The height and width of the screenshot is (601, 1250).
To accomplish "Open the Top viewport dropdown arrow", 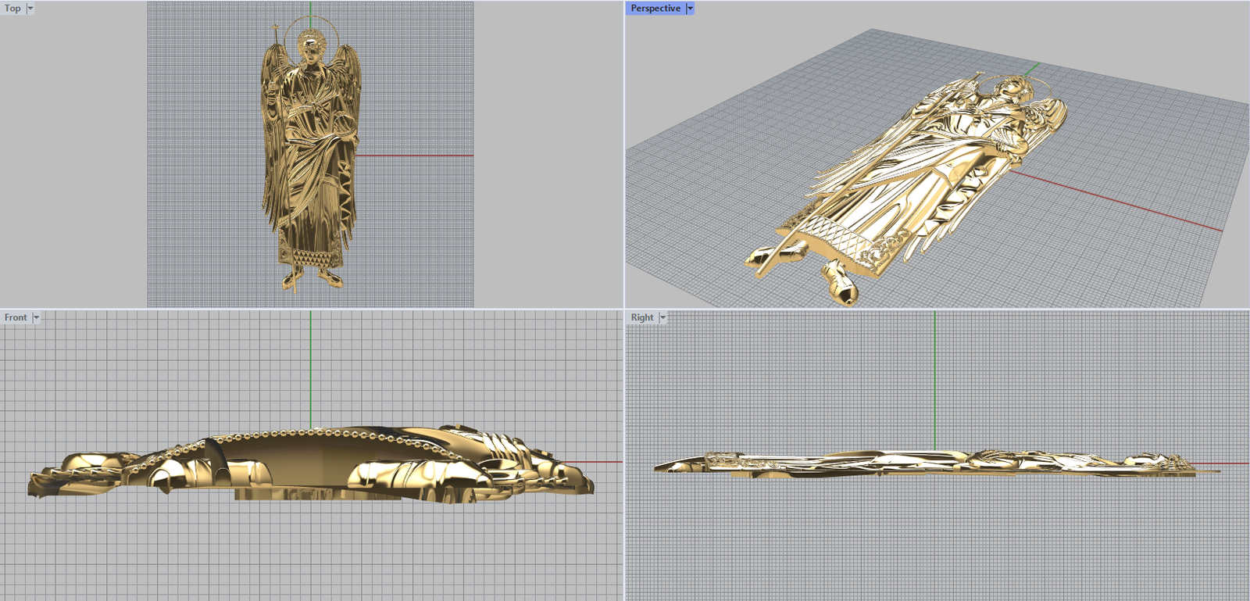I will [x=30, y=9].
